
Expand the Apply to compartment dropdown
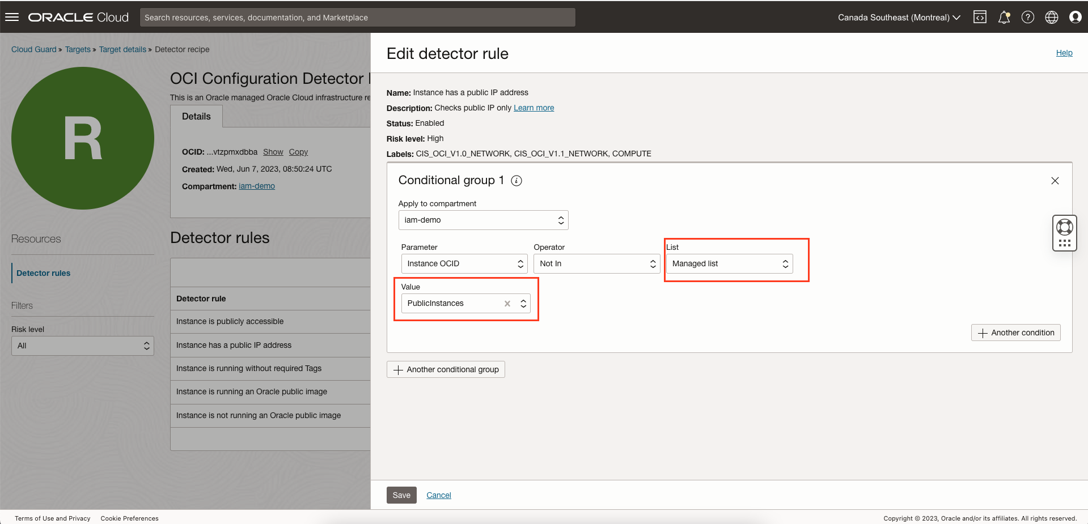(x=483, y=220)
